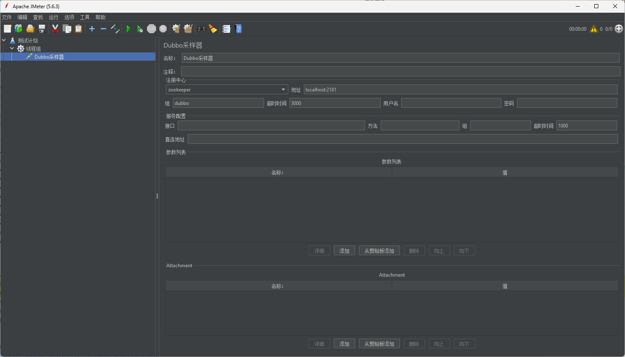Click the 接口 input field
Screen dimensions: 625x357
[271, 126]
